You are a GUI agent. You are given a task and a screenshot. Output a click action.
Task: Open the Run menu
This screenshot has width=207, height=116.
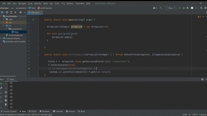51,4
